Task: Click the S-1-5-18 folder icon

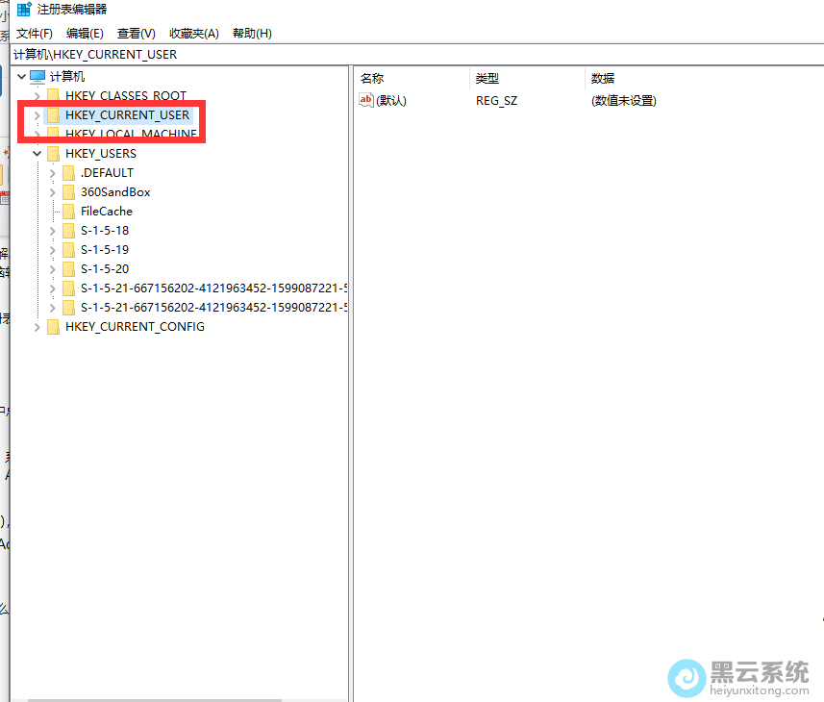Action: click(x=68, y=231)
